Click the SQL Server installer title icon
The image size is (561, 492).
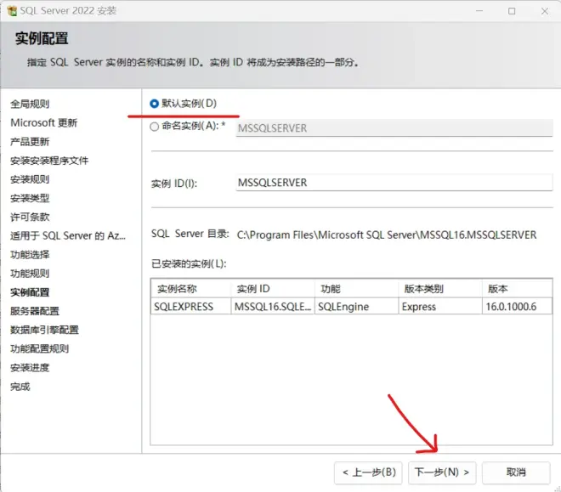click(x=12, y=11)
